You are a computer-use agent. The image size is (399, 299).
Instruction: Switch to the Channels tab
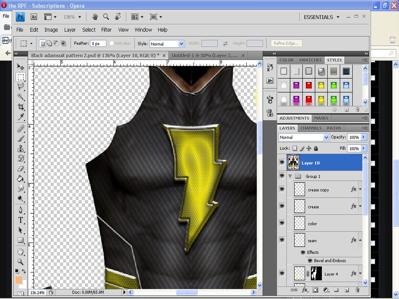tap(311, 128)
